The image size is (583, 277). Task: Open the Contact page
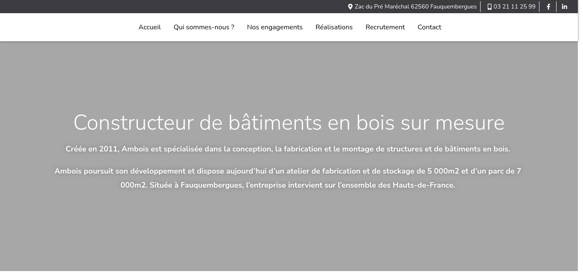[429, 27]
